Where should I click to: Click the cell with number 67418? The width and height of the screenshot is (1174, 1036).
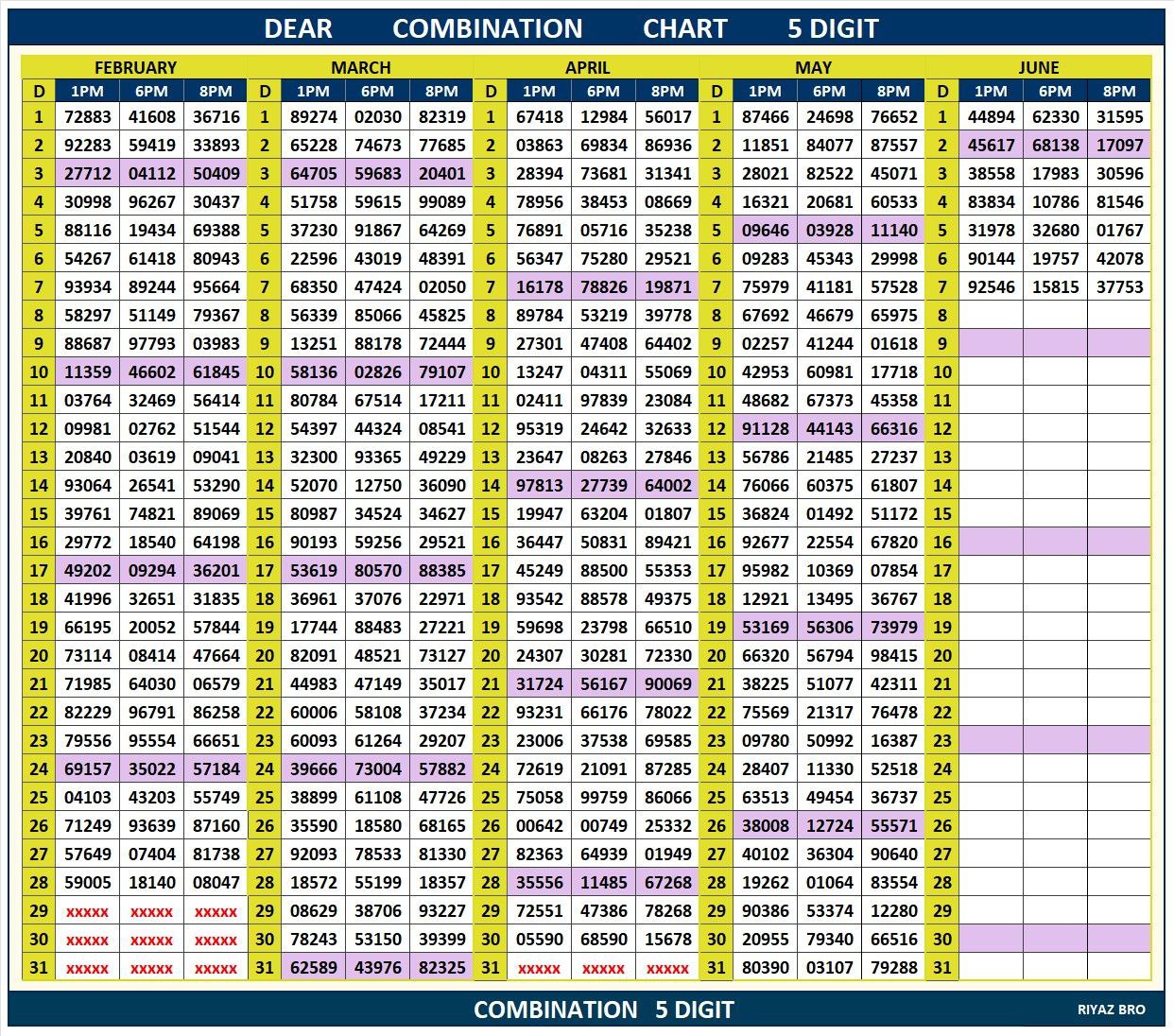click(539, 117)
